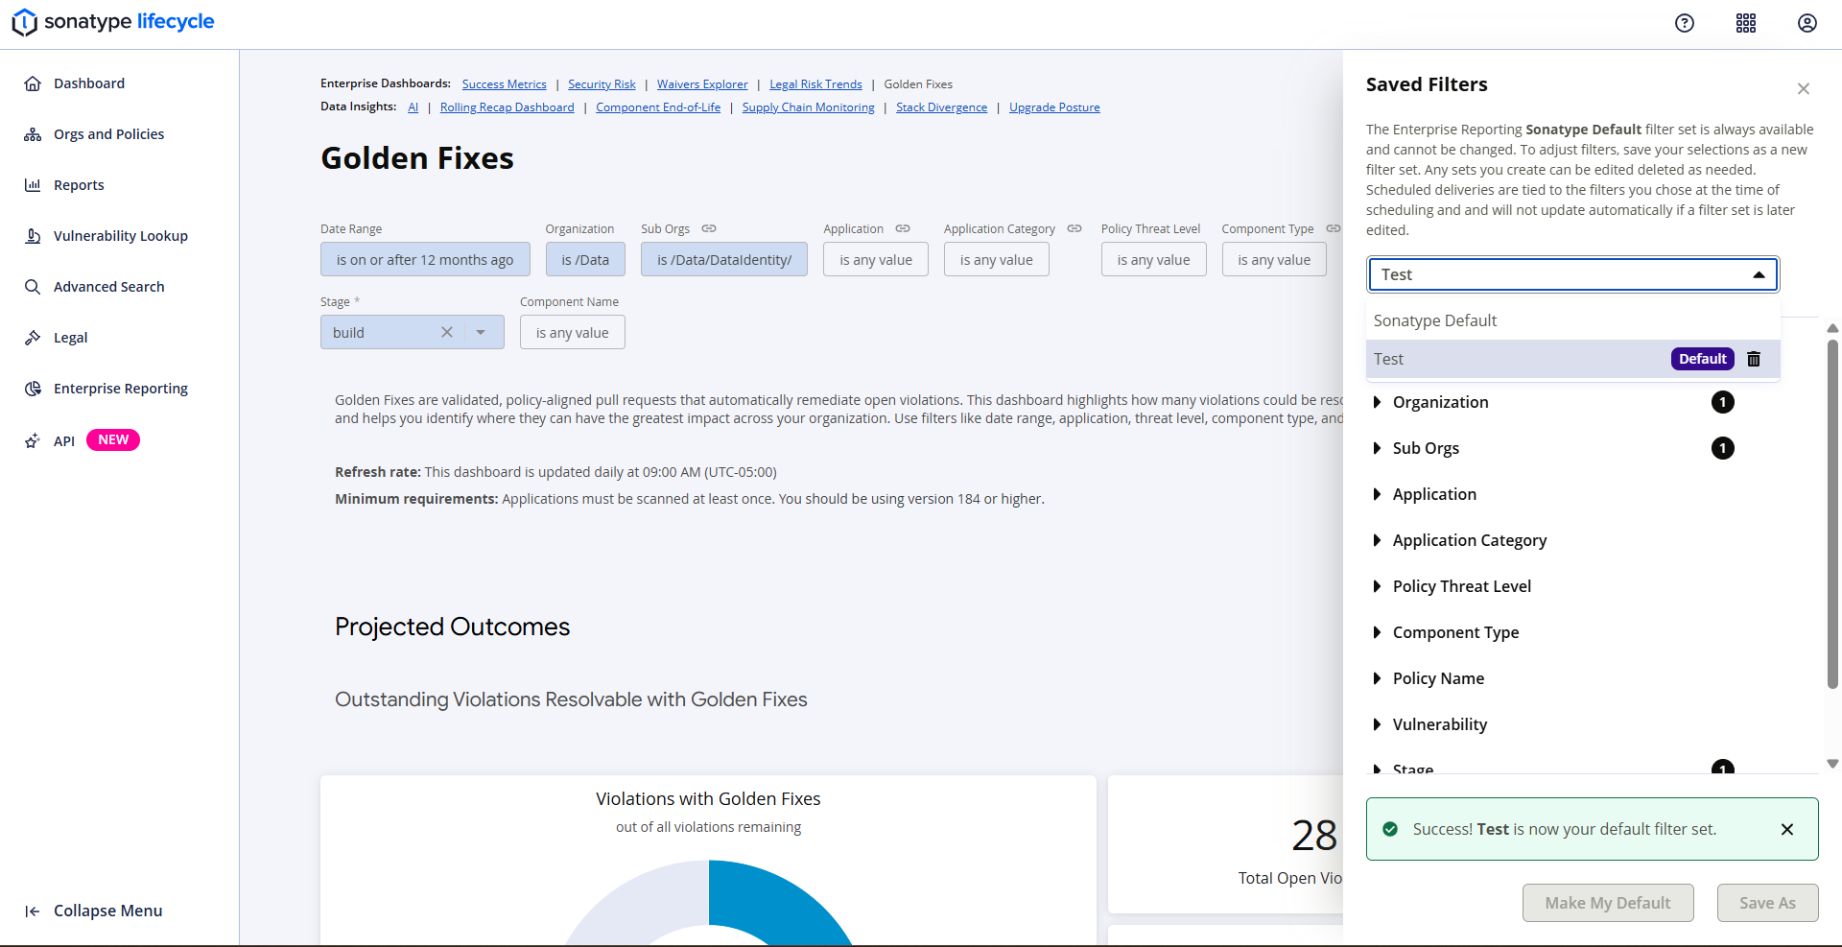Click the Application Category link icon
The width and height of the screenshot is (1842, 947).
1074,228
